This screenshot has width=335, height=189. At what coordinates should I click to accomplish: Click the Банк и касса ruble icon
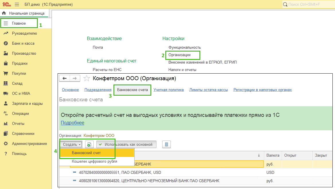pos(6,43)
